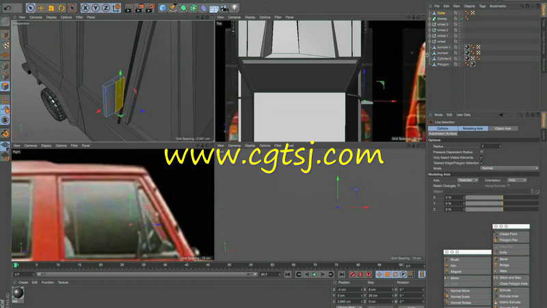Image resolution: width=547 pixels, height=308 pixels.
Task: Click the Polygon Pen tool button
Action: click(511, 240)
